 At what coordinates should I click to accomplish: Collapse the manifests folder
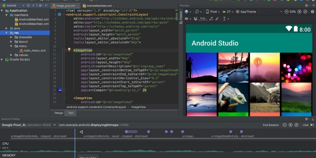[x=7, y=15]
